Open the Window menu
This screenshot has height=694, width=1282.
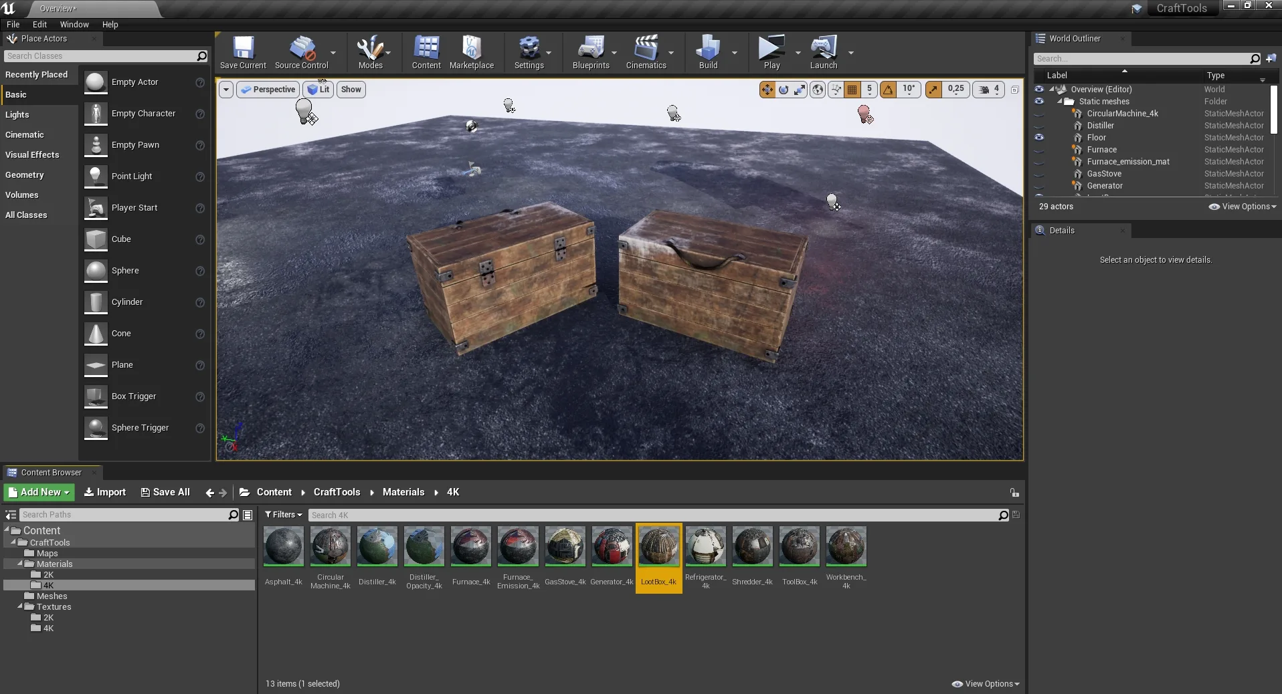74,25
